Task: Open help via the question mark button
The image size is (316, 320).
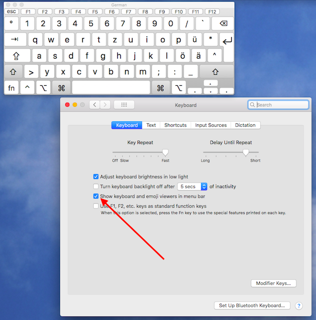Action: tap(299, 305)
